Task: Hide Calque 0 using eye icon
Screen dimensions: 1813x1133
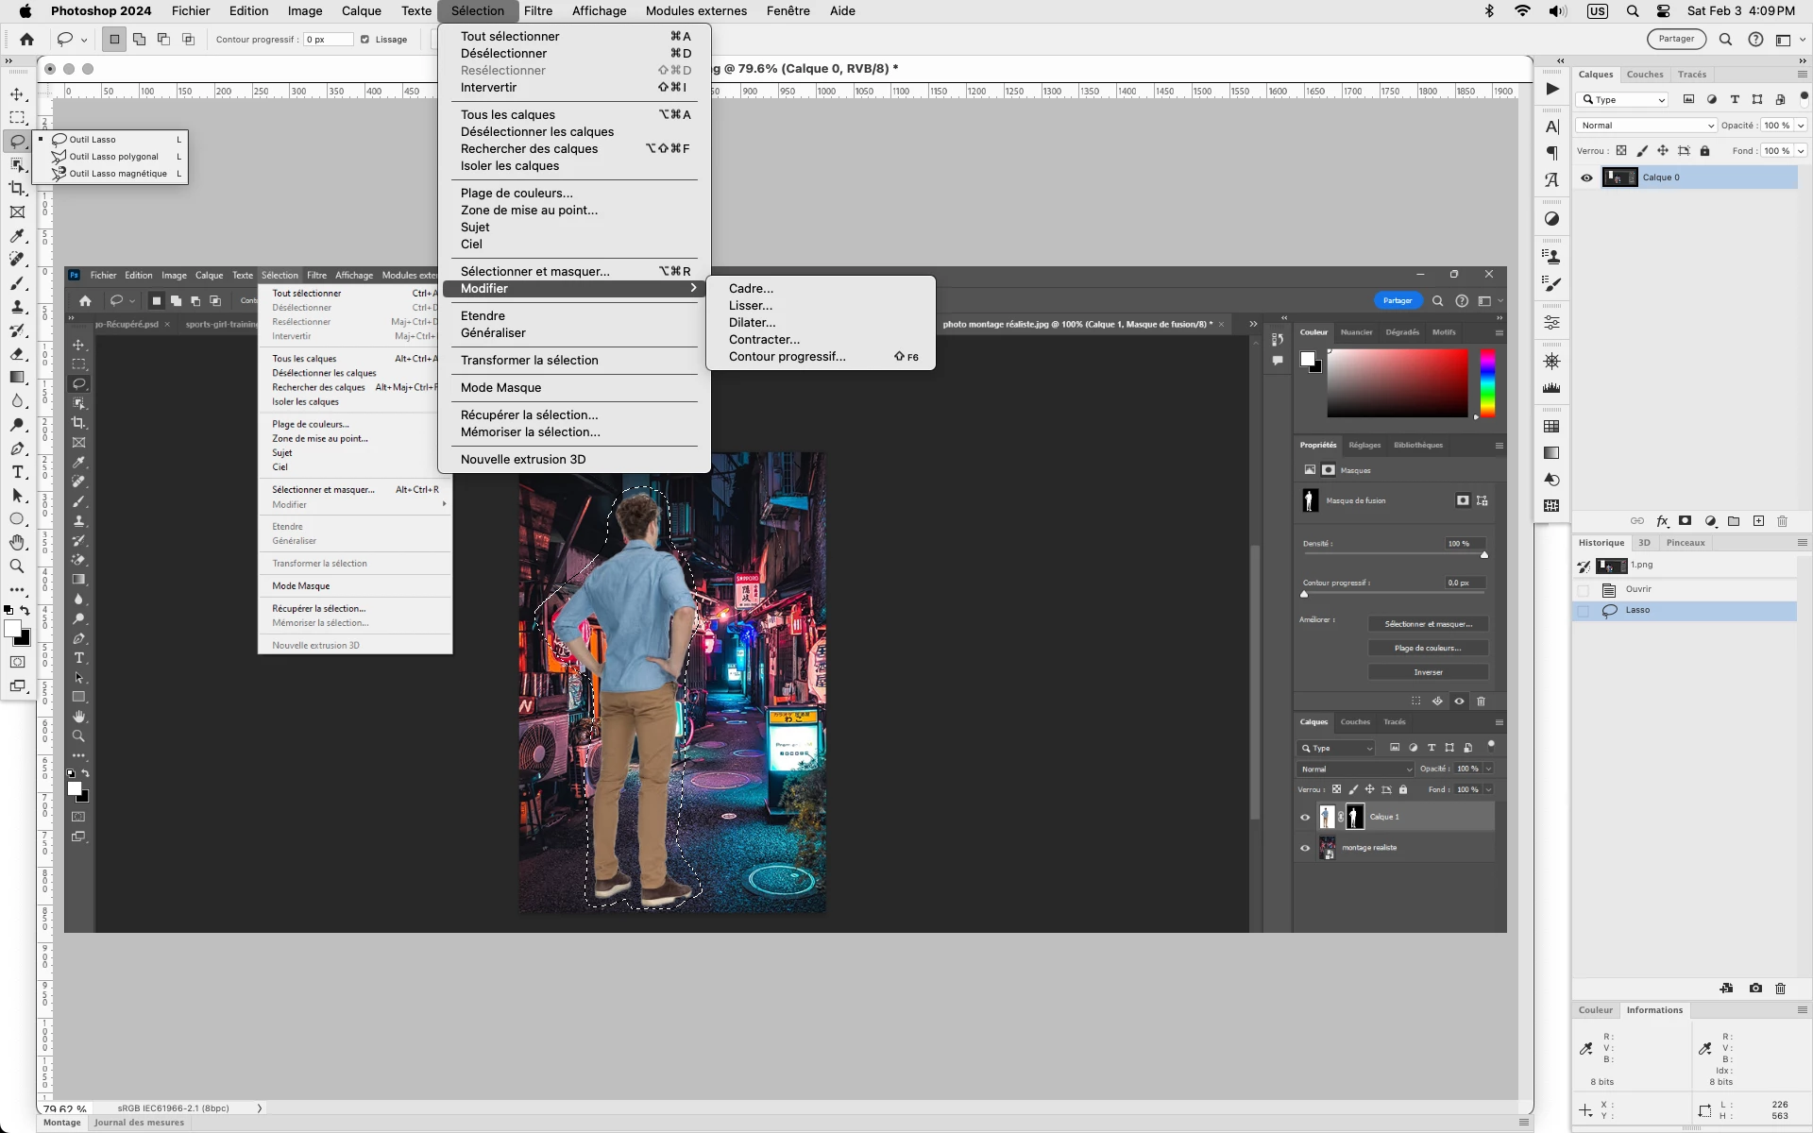Action: 1586,178
